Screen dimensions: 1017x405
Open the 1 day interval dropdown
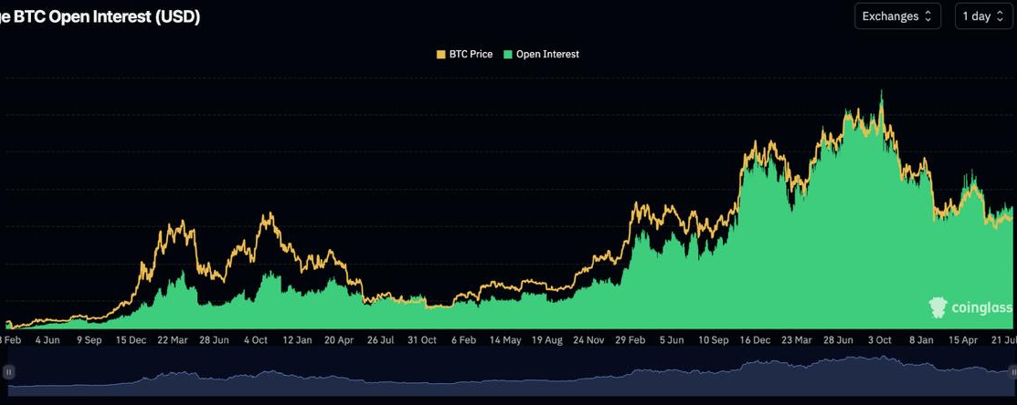pos(984,16)
